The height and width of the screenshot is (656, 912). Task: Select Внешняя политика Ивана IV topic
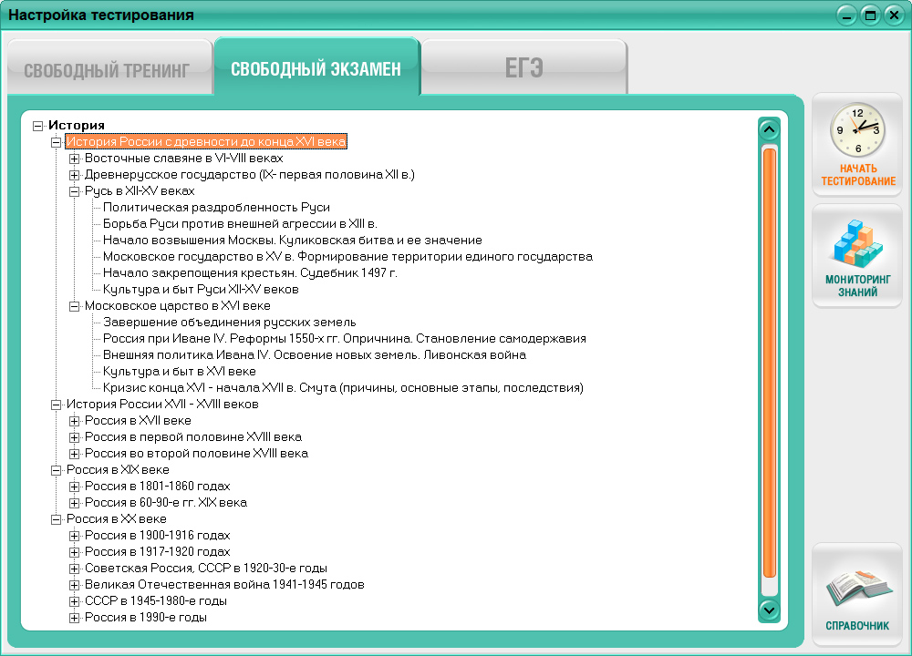[x=314, y=355]
